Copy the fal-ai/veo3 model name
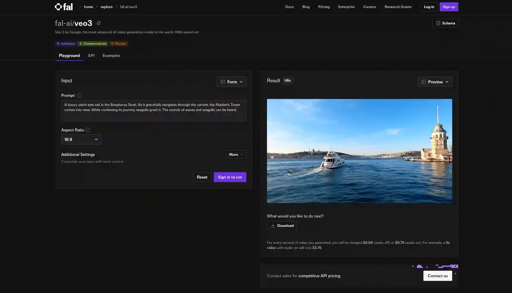Image resolution: width=512 pixels, height=293 pixels. [99, 23]
